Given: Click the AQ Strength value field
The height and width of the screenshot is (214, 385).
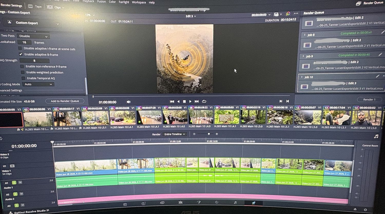Looking at the screenshot, I should 34,61.
